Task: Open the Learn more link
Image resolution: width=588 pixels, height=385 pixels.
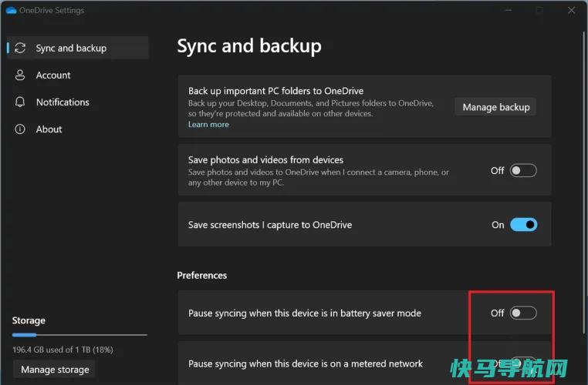Action: click(x=208, y=124)
